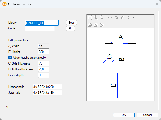Select the first 3D view cube icon
This screenshot has width=161, height=120.
click(x=90, y=25)
